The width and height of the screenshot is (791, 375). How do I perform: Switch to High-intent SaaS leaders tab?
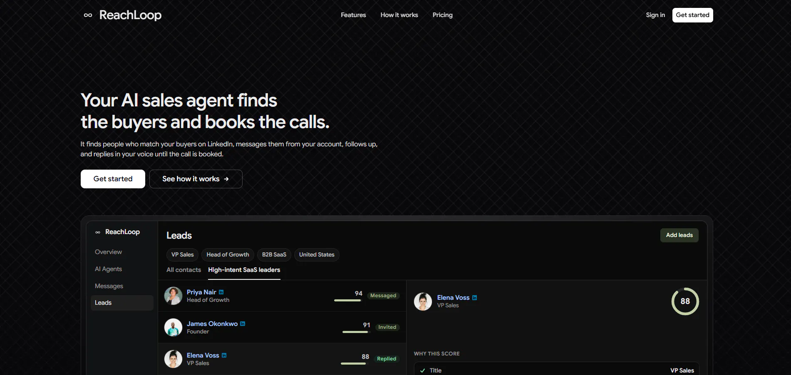244,270
